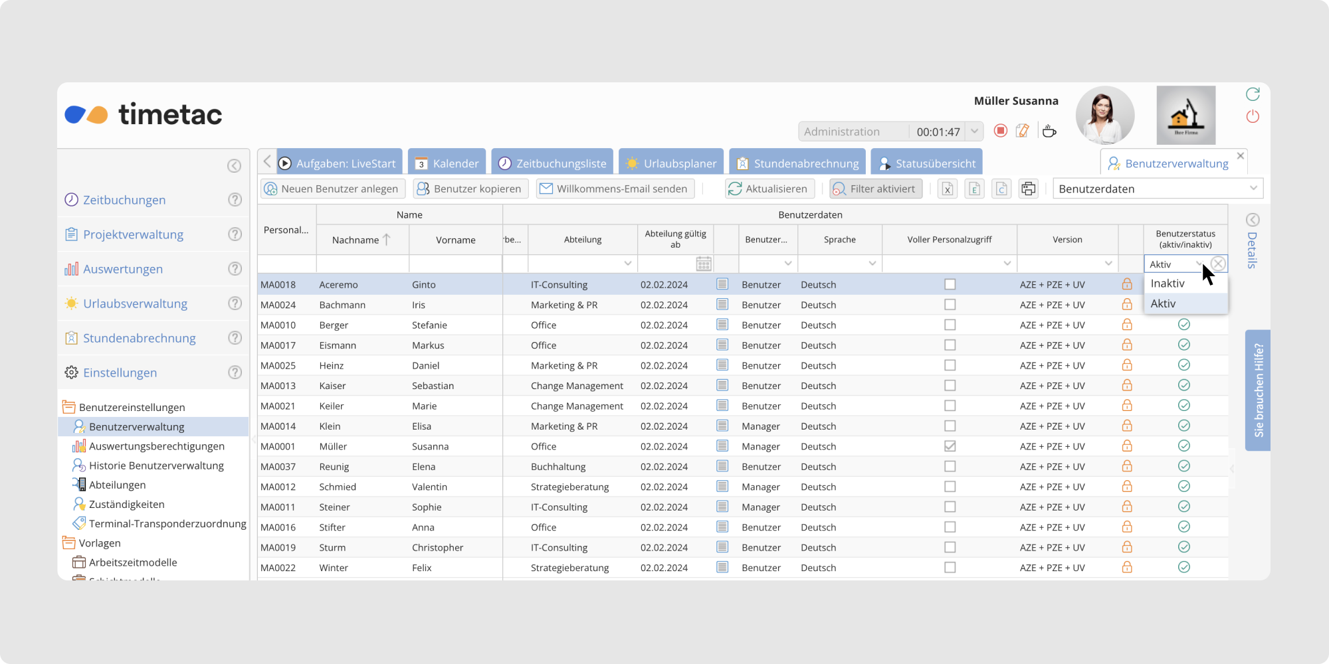This screenshot has width=1329, height=664.
Task: Clear the Benutzerstatus filter with X icon
Action: pos(1218,264)
